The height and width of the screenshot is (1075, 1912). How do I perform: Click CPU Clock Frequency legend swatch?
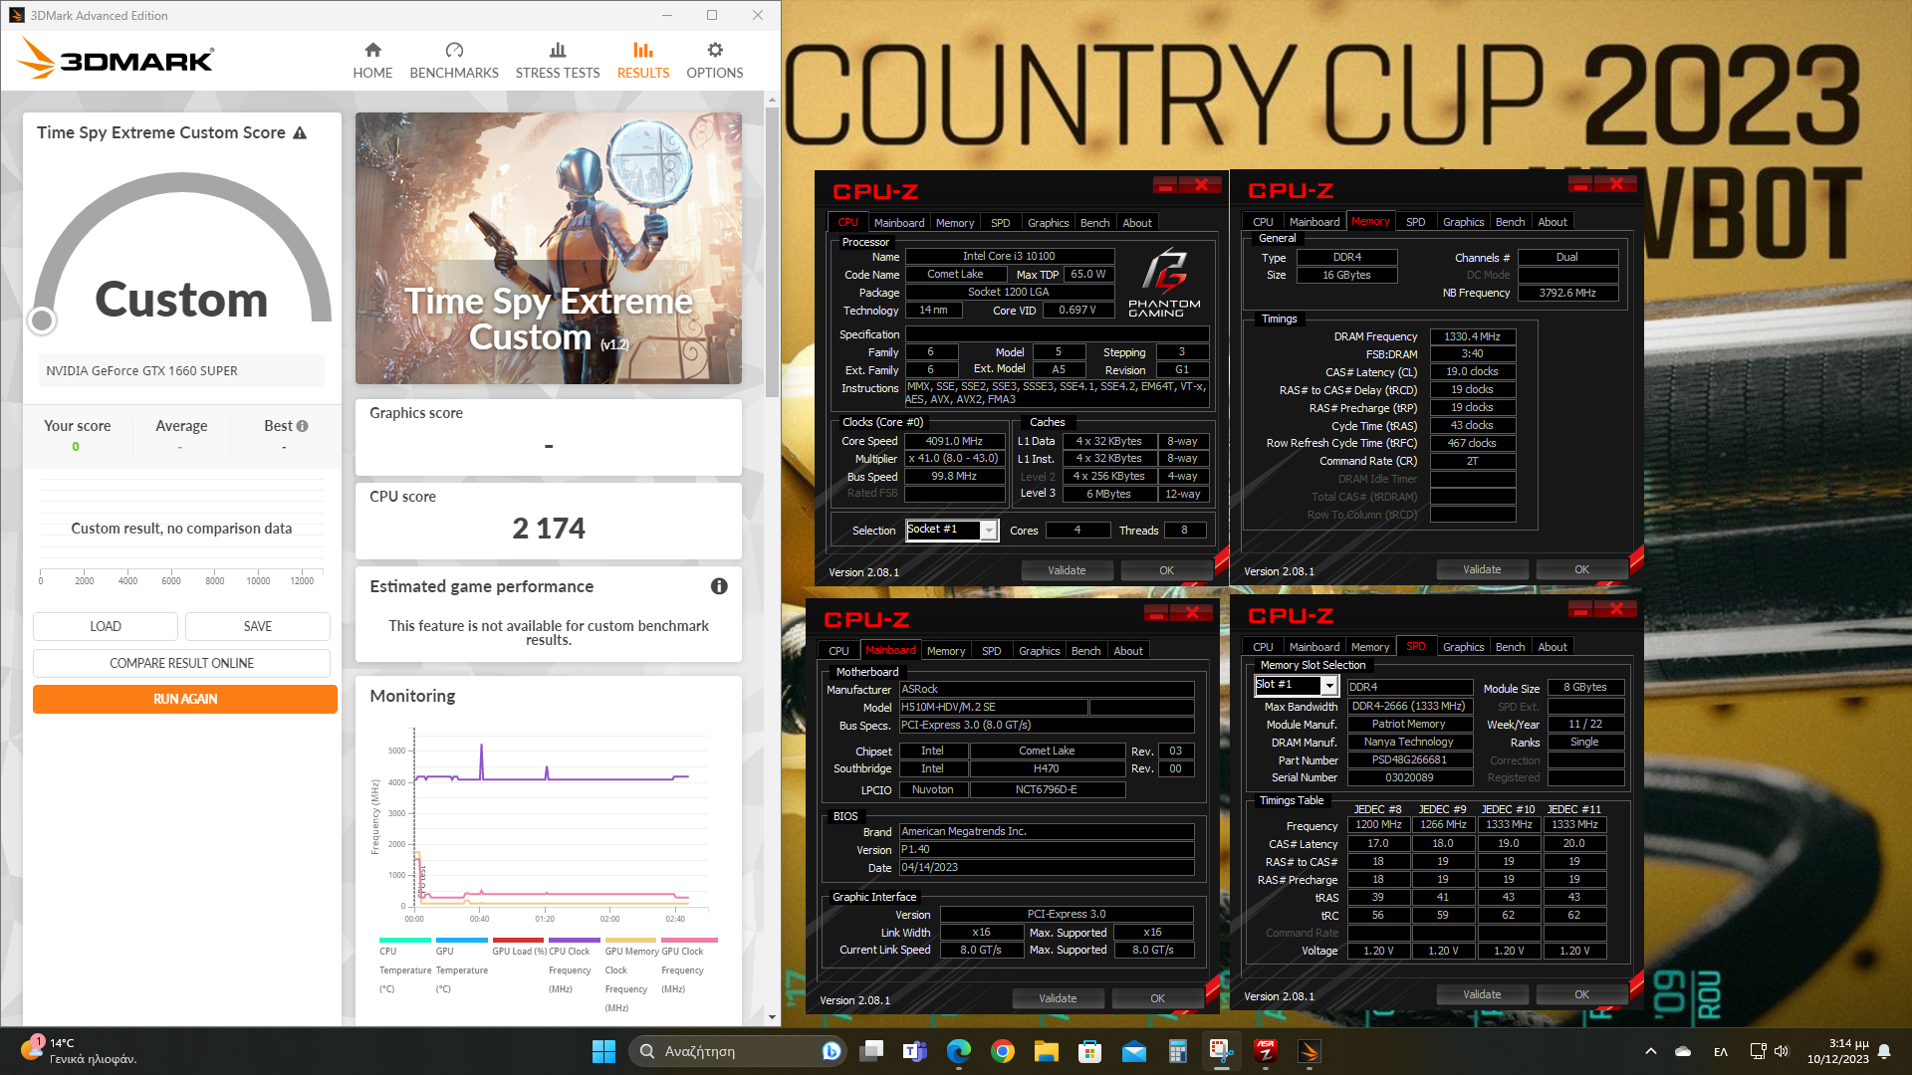tap(574, 940)
